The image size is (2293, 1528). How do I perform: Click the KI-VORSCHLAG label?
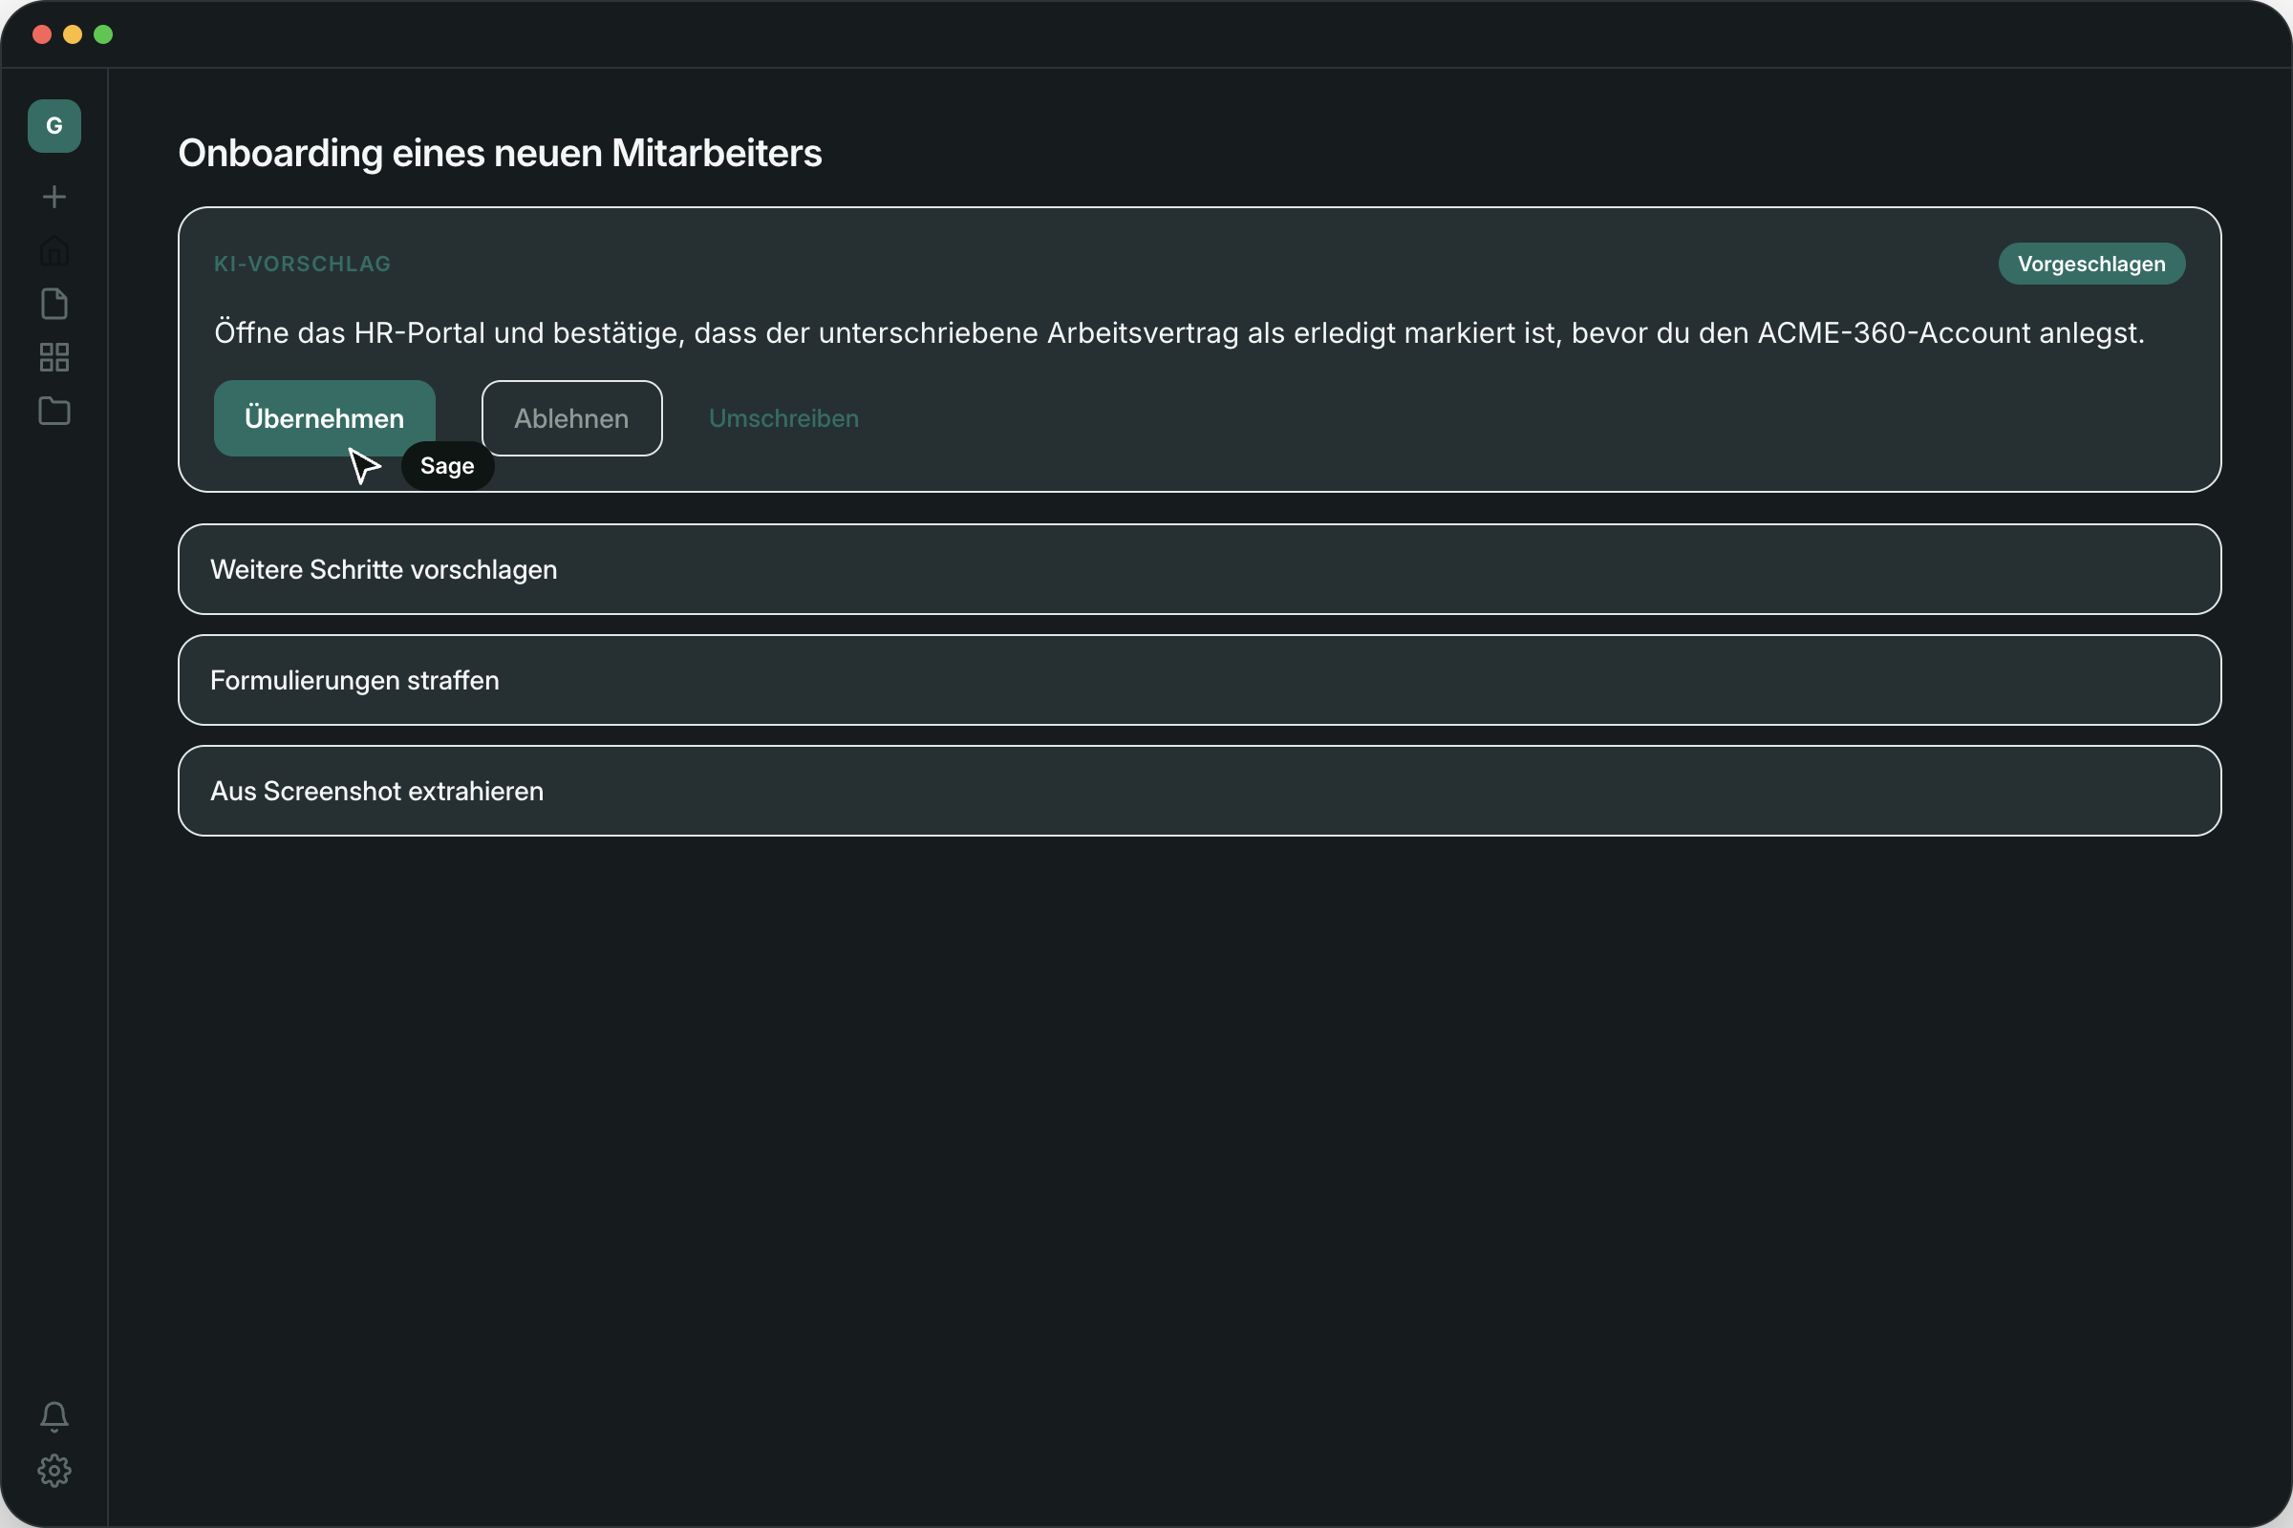tap(302, 265)
